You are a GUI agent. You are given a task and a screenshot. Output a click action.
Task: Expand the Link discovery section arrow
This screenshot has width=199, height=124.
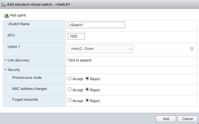pos(5,60)
